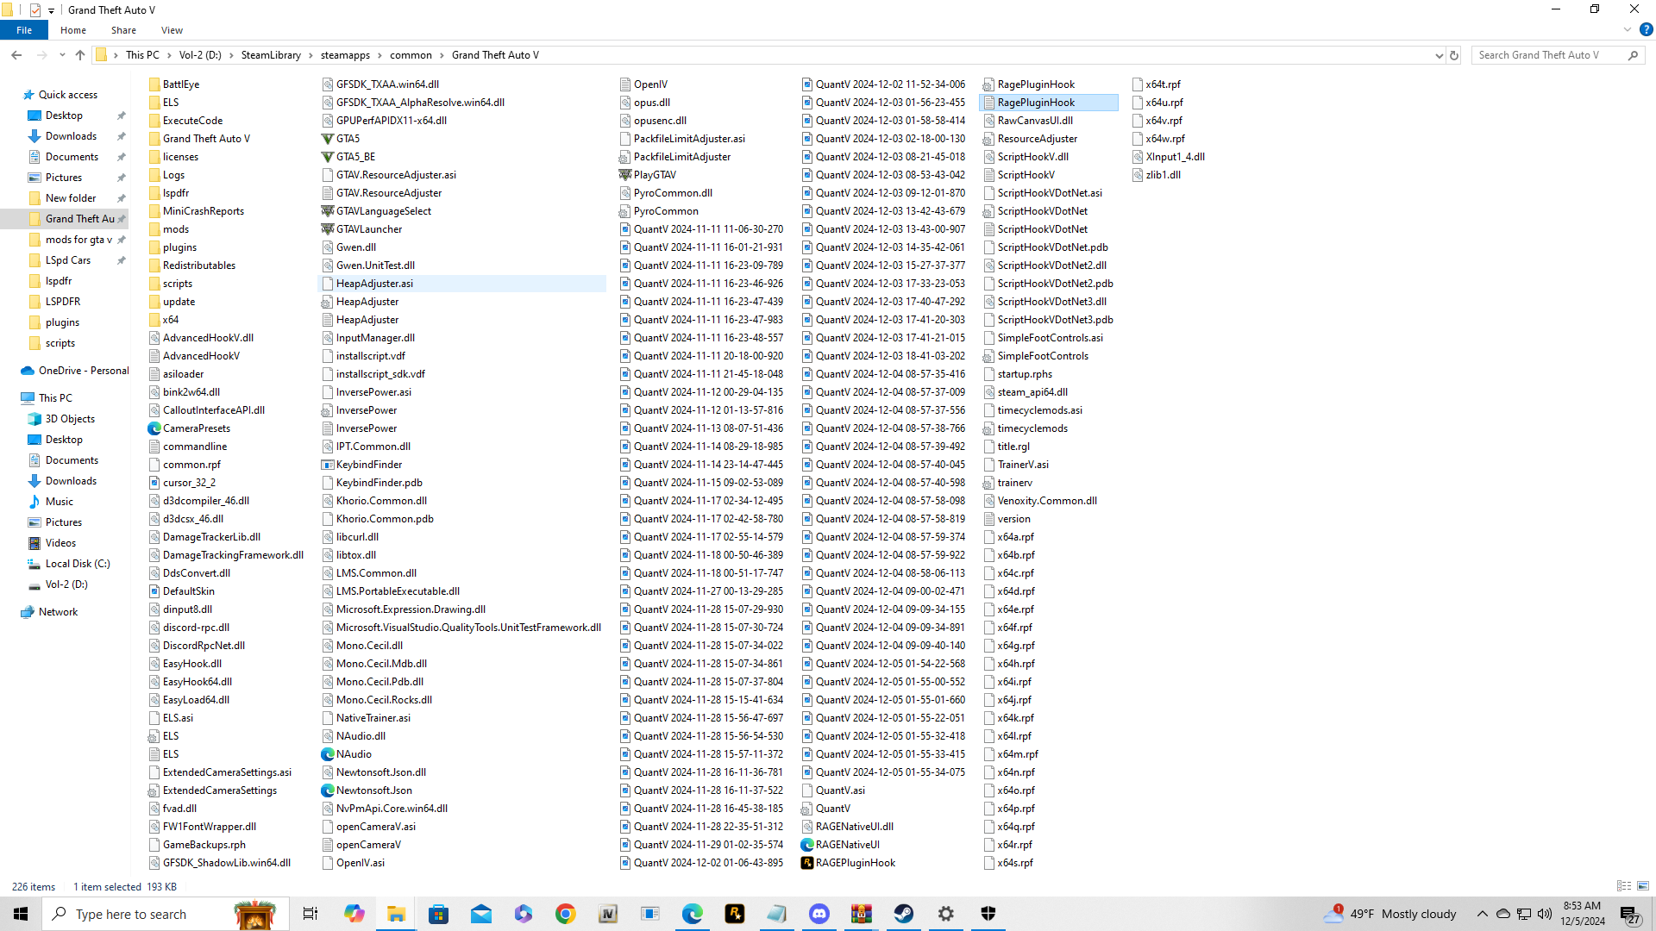
Task: Open address bar history dropdown
Action: pyautogui.click(x=1439, y=55)
